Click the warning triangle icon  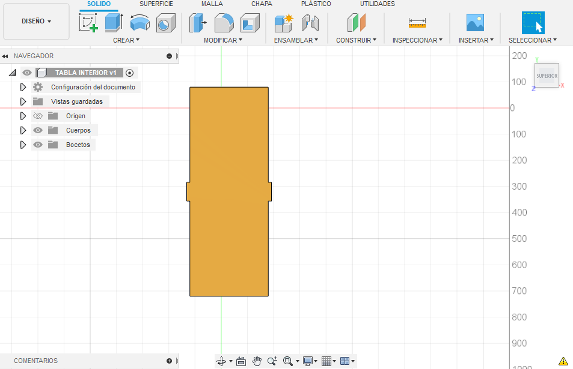click(563, 361)
